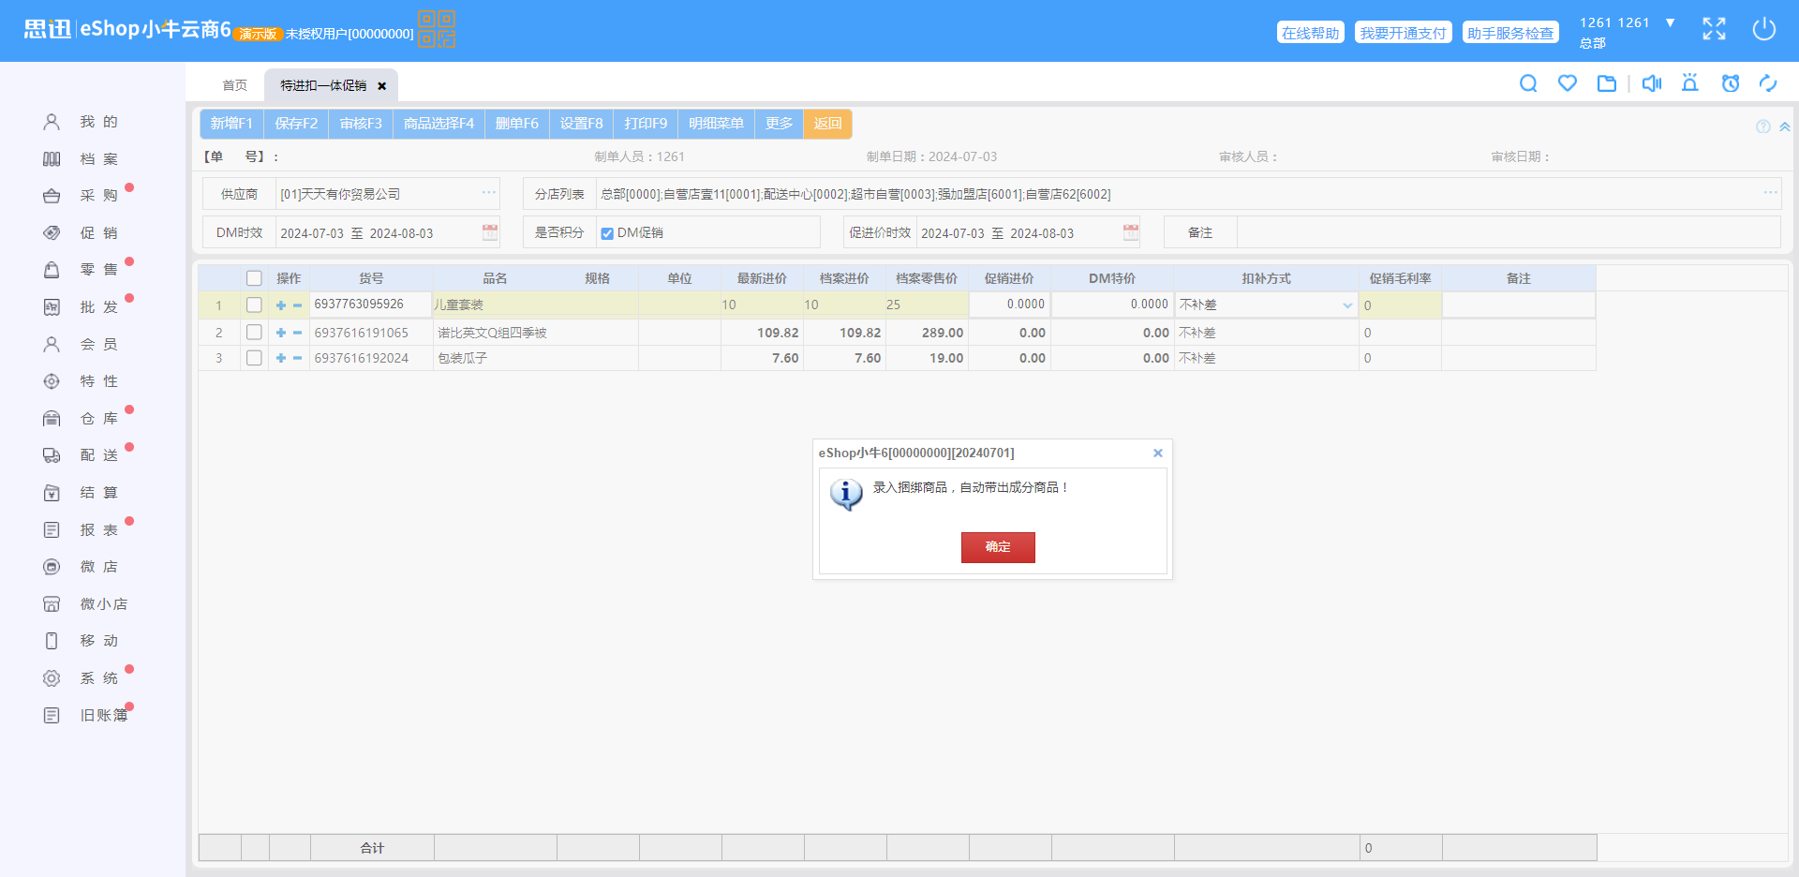Toggle the DM促销 checkbox
Image resolution: width=1799 pixels, height=877 pixels.
[x=607, y=233]
